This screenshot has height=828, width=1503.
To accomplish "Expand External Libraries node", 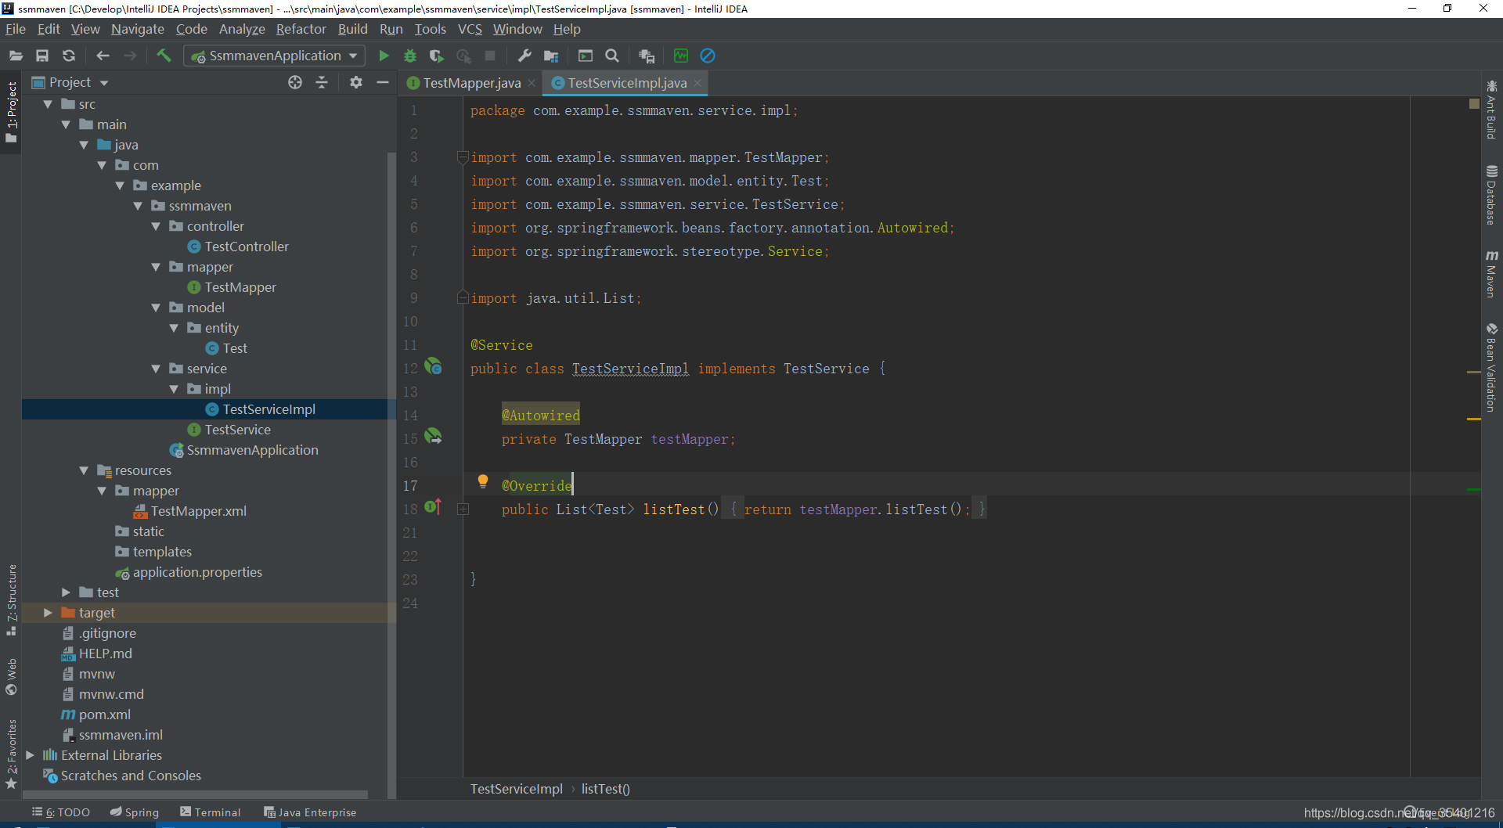I will 30,755.
